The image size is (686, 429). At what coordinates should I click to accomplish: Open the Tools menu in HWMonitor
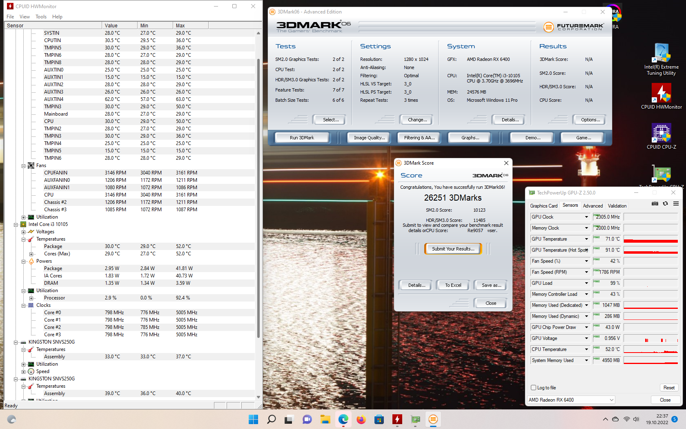[x=41, y=17]
